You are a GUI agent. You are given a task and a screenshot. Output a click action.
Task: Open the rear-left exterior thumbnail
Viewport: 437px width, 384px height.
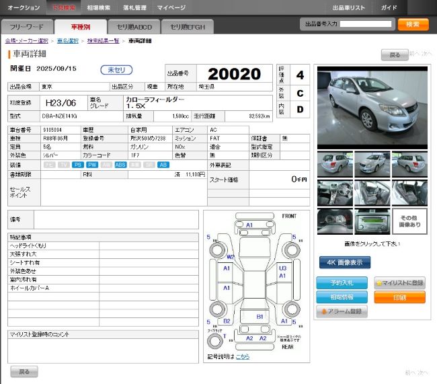tap(335, 164)
